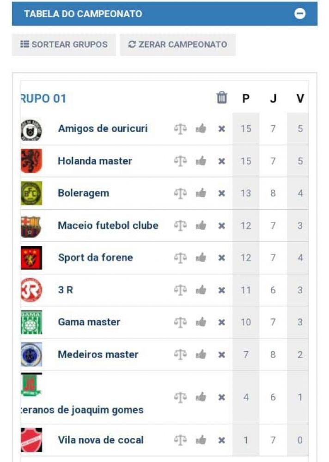
Task: Delete Grupo 01 with trash icon
Action: coord(222,98)
